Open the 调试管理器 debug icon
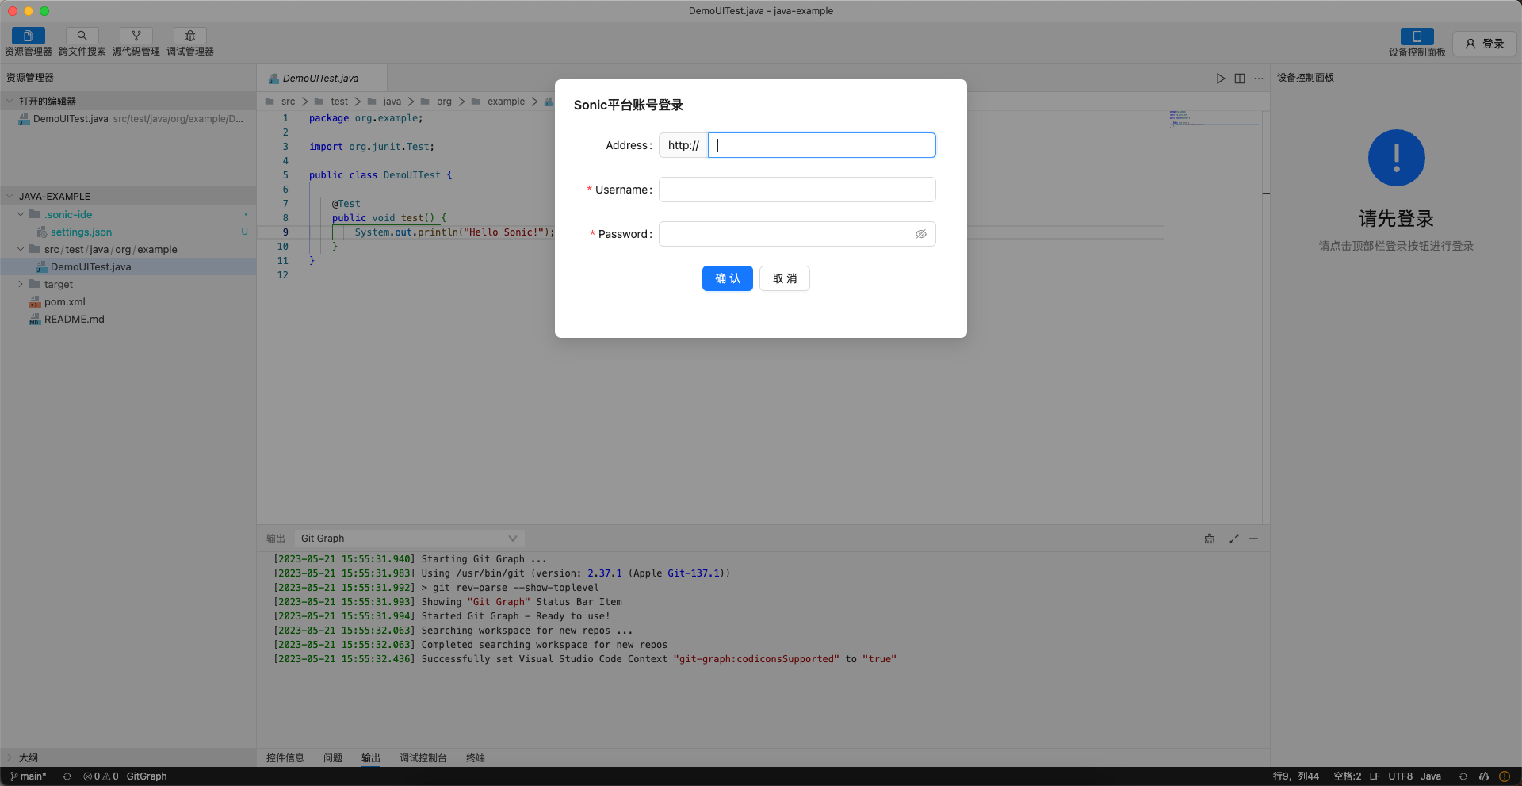 click(x=190, y=36)
